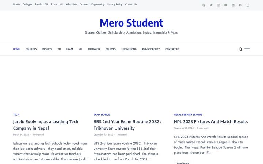Open the LinkedIn social icon
Image resolution: width=263 pixels, height=164 pixels.
tap(233, 5)
